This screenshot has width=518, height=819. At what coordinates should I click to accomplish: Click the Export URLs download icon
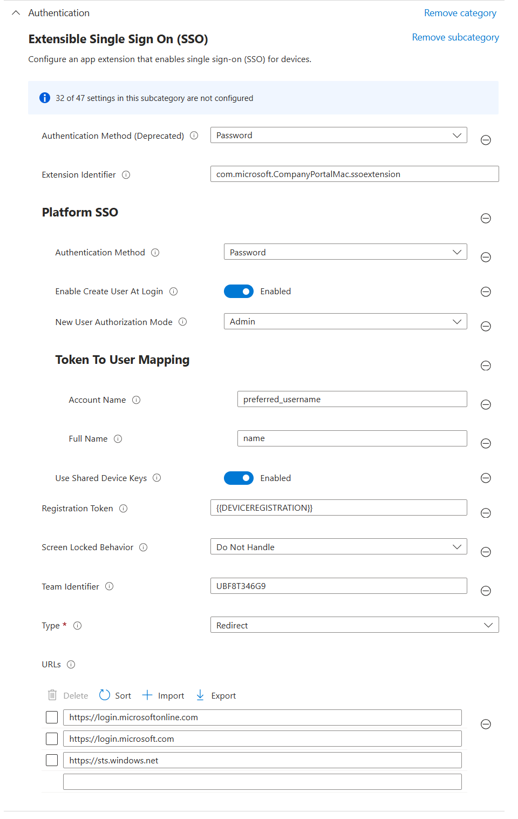(200, 695)
